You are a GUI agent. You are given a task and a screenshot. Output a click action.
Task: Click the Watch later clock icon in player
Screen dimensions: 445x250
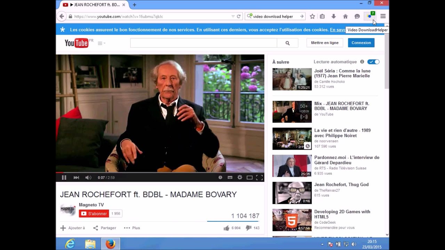(x=220, y=177)
